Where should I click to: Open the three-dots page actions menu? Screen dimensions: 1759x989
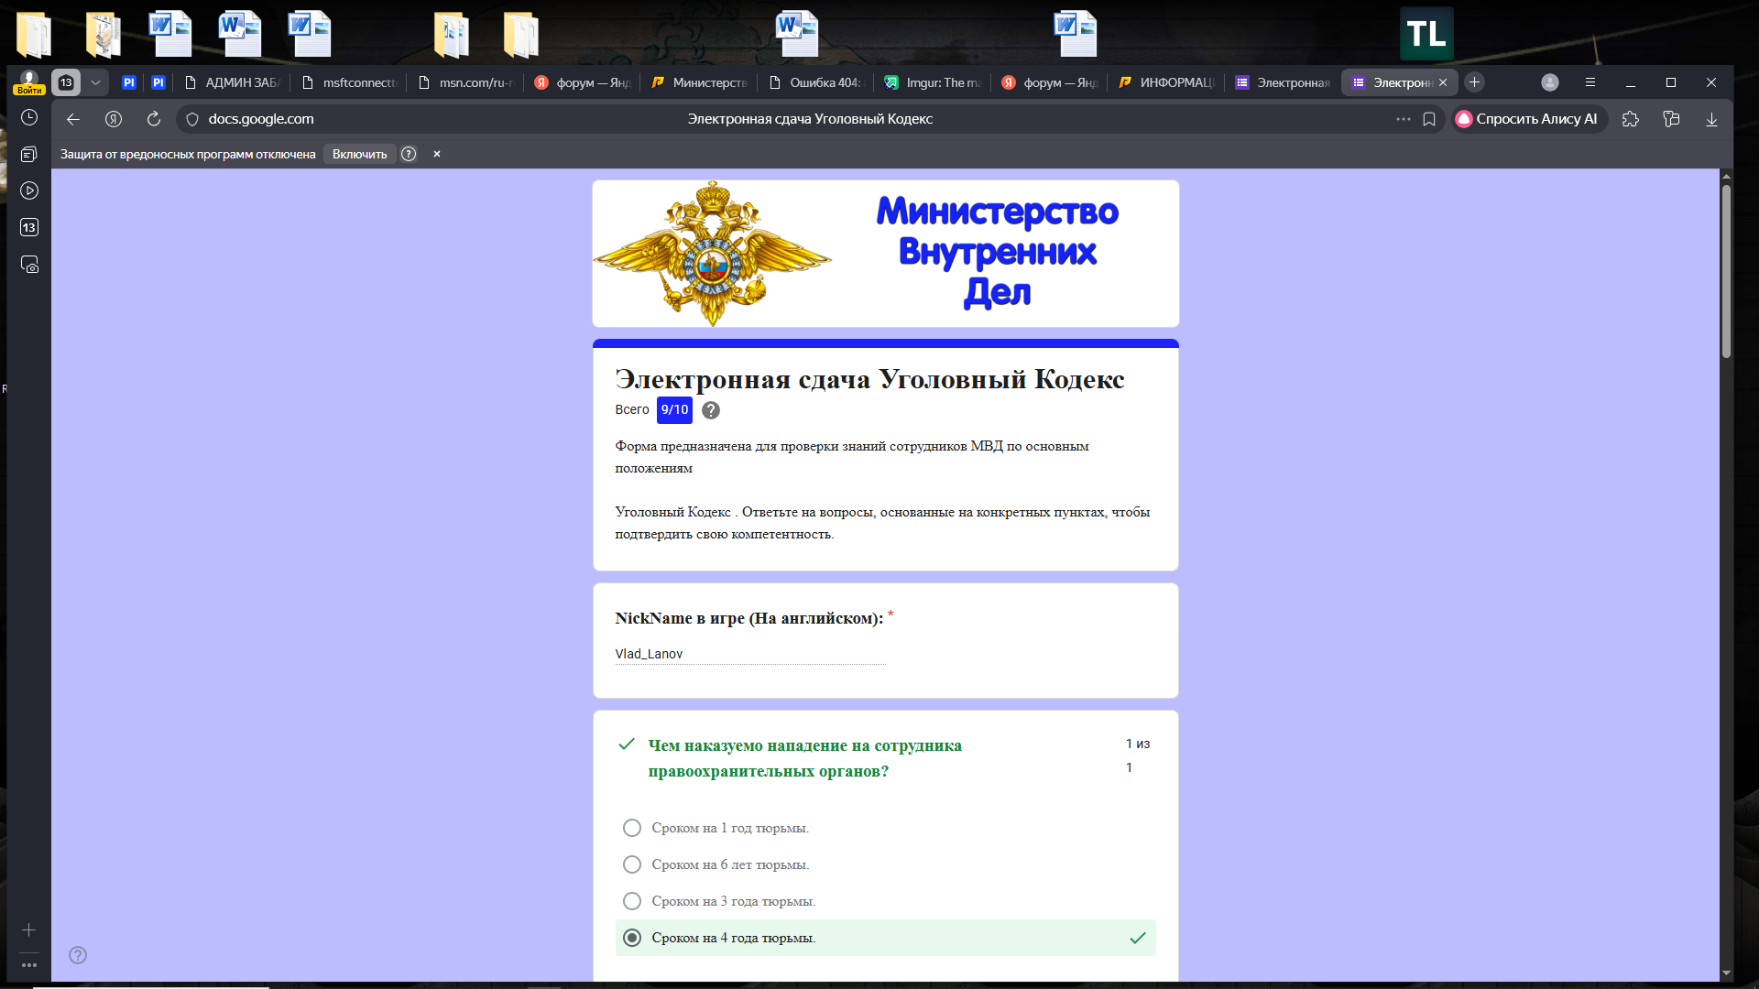(x=1403, y=119)
